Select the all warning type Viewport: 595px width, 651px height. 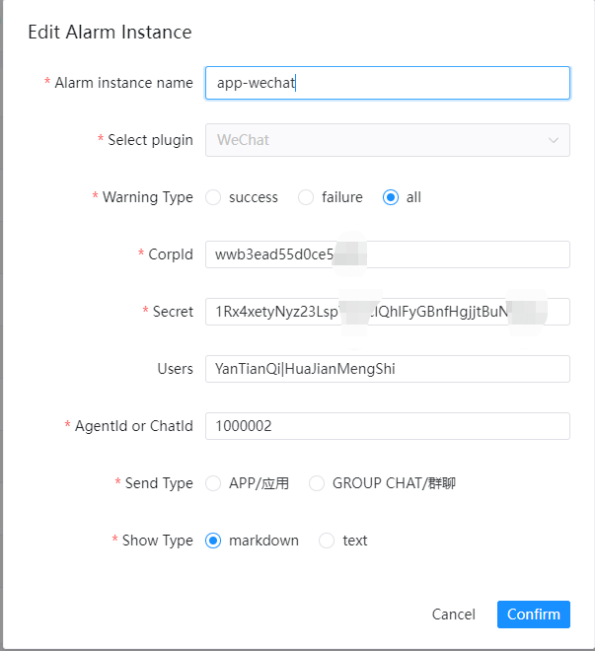pyautogui.click(x=391, y=197)
